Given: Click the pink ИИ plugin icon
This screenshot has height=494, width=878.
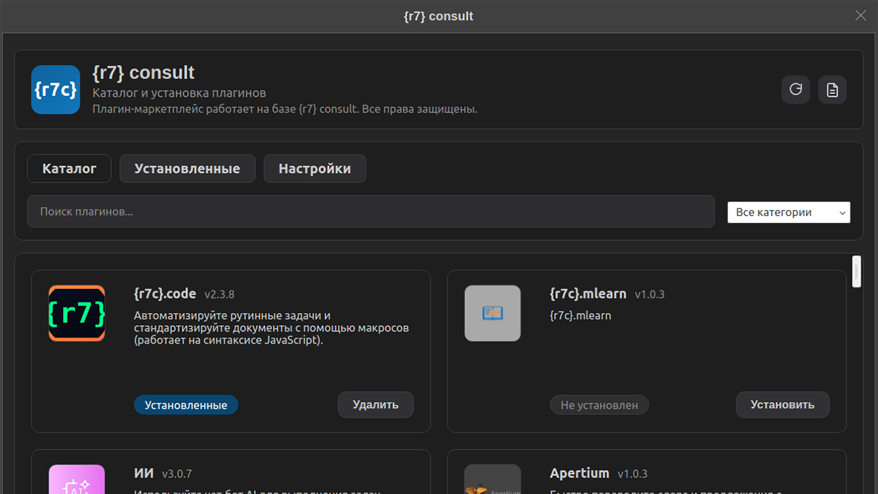Looking at the screenshot, I should (77, 480).
